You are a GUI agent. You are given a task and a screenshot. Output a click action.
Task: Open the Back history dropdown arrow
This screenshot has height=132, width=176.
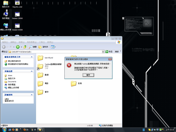[x=14, y=47]
